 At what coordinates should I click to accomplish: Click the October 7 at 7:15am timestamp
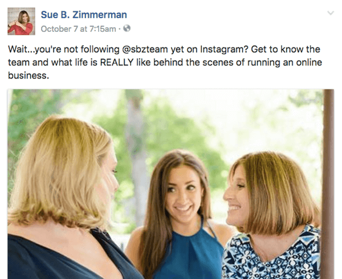(79, 28)
